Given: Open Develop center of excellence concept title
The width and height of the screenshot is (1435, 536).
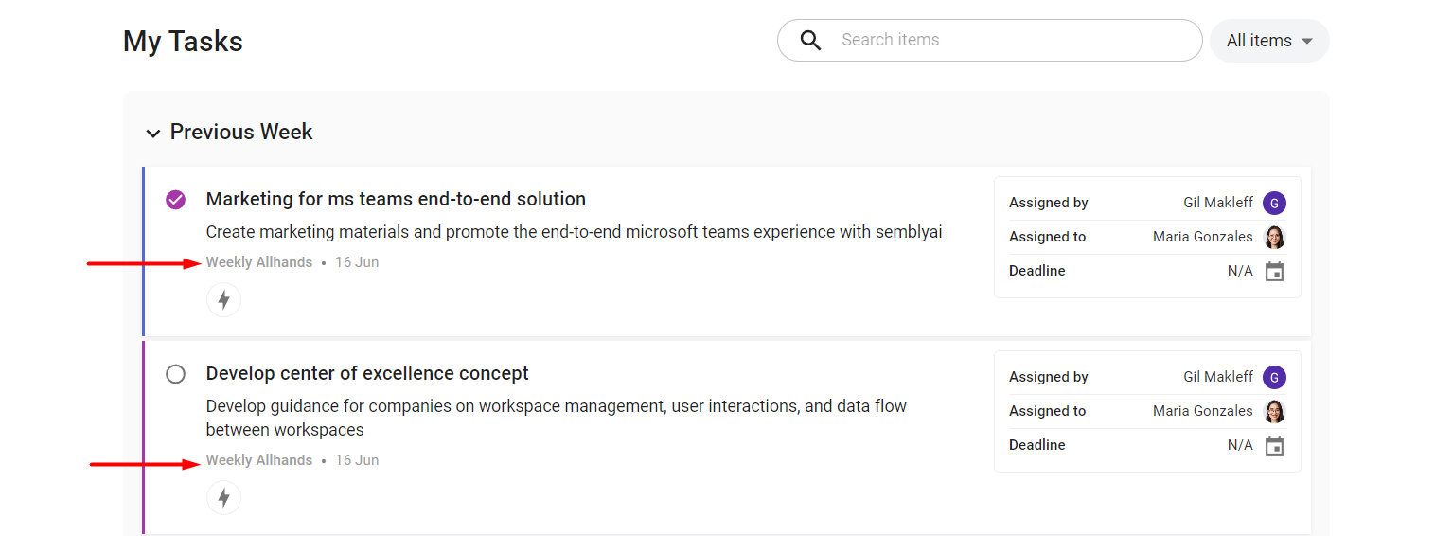Looking at the screenshot, I should tap(367, 374).
